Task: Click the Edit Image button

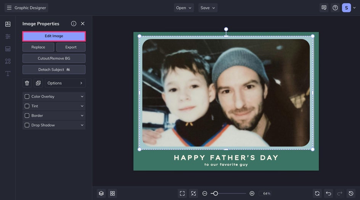Action: click(x=54, y=36)
